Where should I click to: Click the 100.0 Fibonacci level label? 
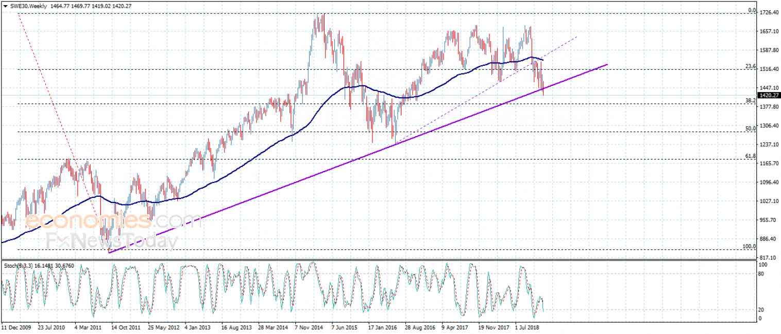[x=749, y=246]
